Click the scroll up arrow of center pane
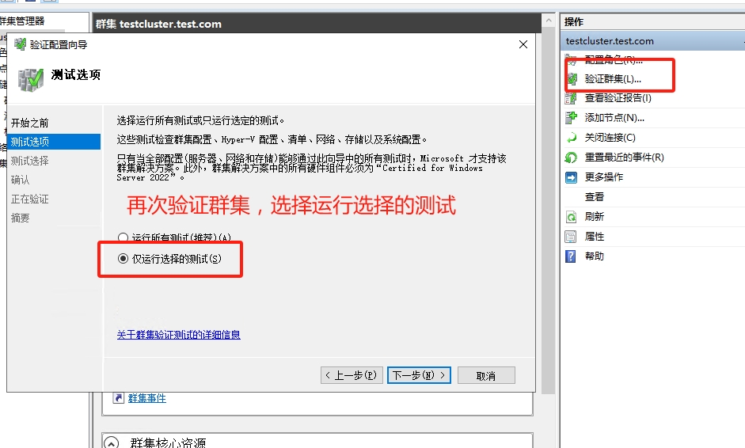 click(x=549, y=21)
